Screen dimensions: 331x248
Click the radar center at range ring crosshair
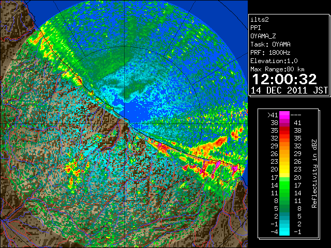(x=125, y=123)
